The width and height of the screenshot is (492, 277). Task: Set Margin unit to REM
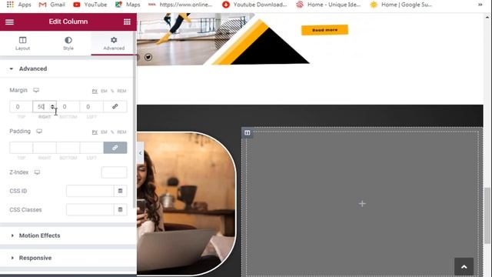[121, 91]
